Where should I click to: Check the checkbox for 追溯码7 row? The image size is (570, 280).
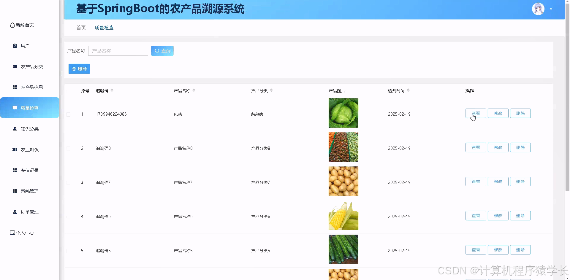68,182
